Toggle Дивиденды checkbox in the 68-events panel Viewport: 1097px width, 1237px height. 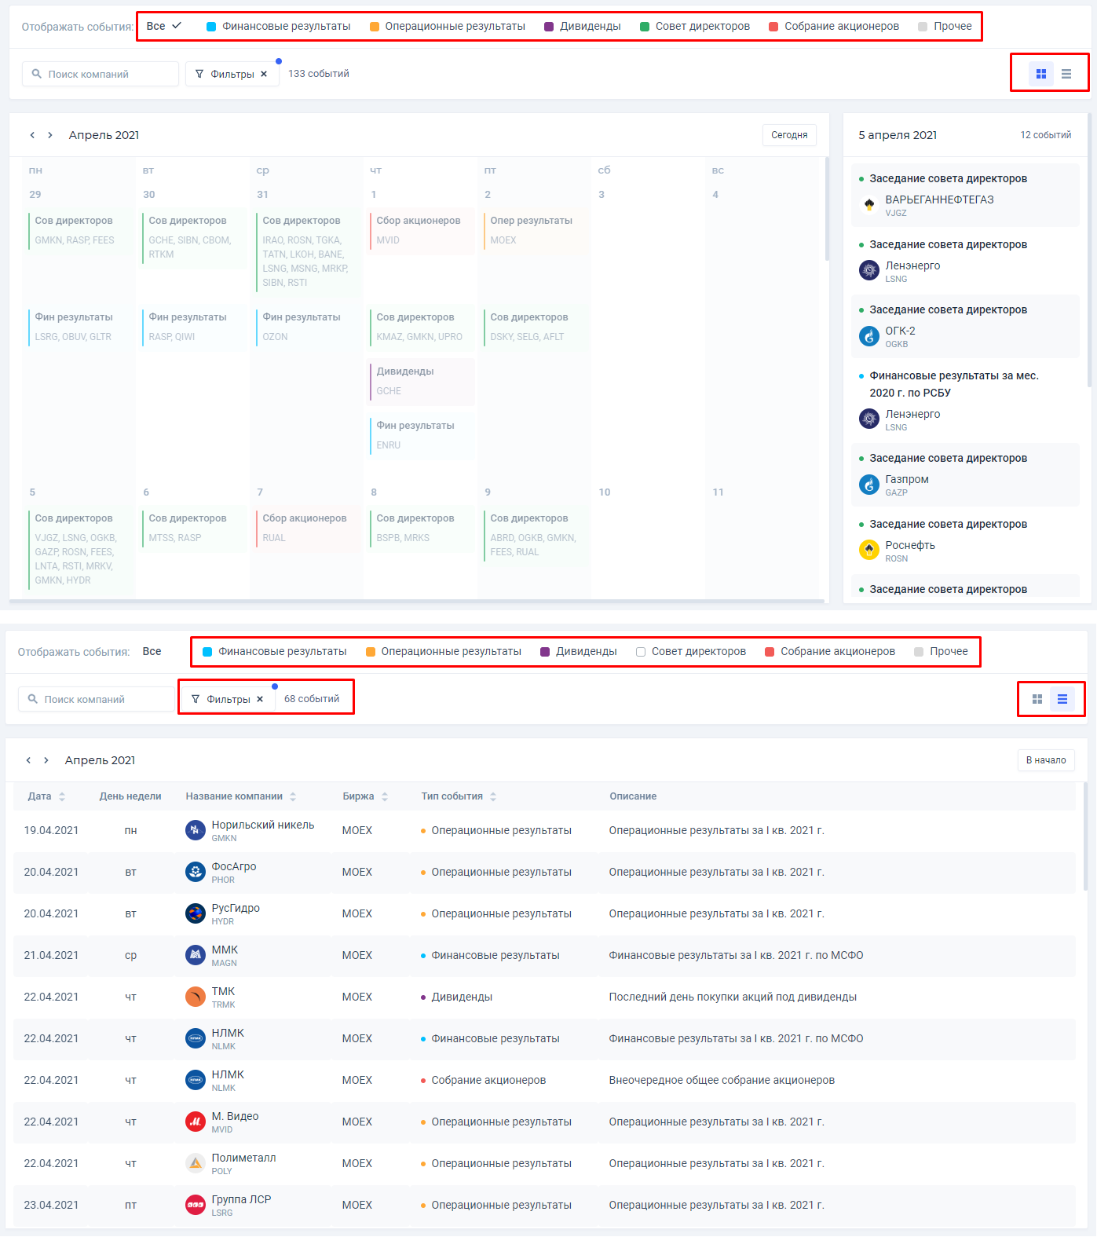click(x=545, y=652)
